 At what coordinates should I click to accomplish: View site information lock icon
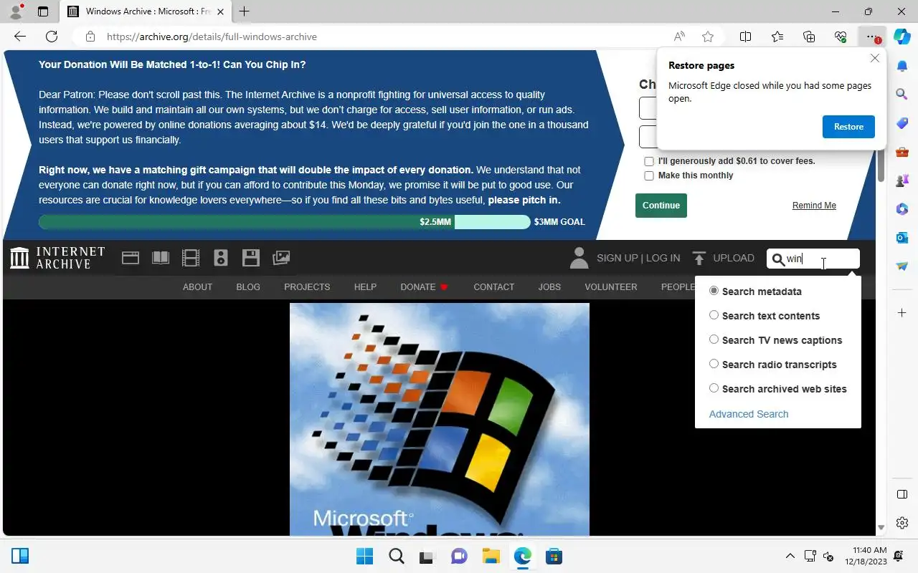tap(90, 37)
